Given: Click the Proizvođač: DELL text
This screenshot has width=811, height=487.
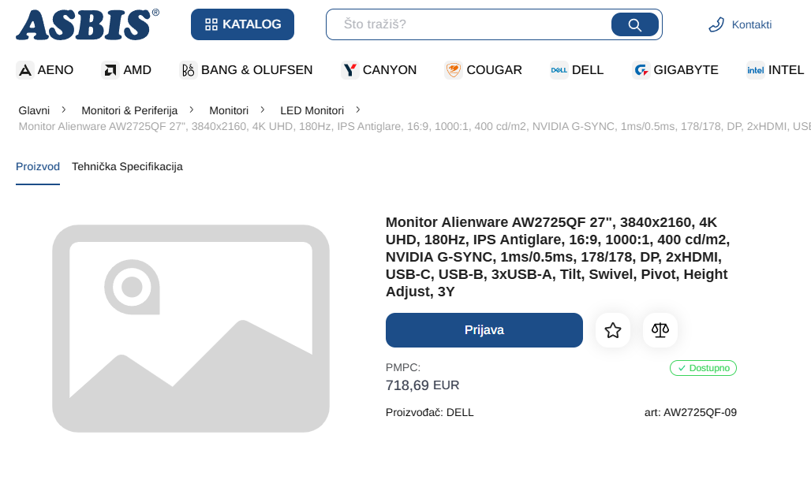Looking at the screenshot, I should (x=430, y=413).
